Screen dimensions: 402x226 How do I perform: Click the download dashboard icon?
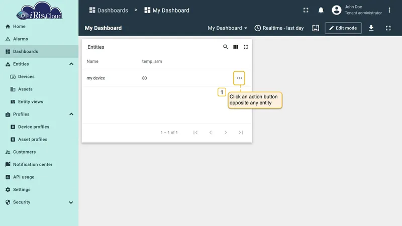click(x=371, y=28)
